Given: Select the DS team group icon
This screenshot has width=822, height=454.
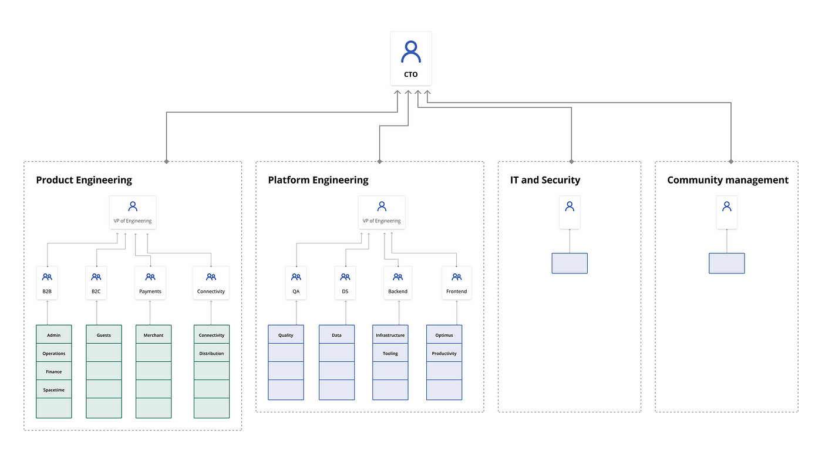Looking at the screenshot, I should pos(345,277).
